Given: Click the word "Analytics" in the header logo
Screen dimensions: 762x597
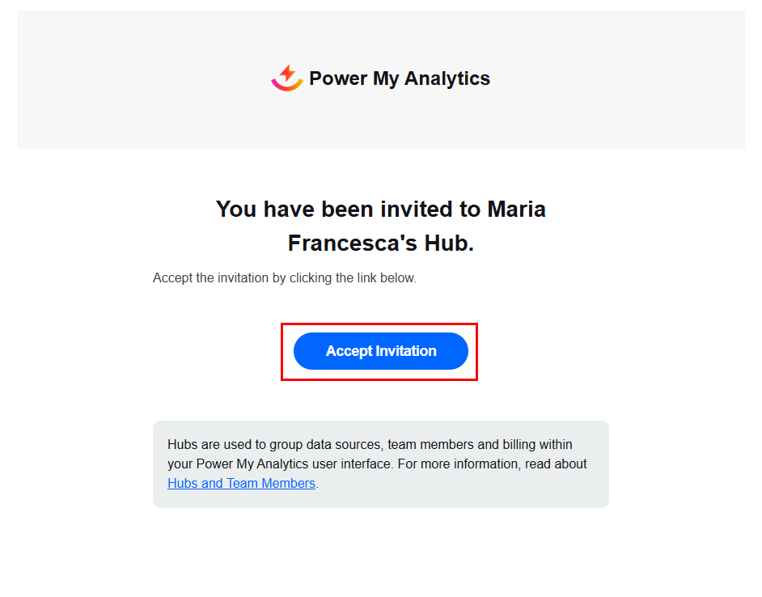Looking at the screenshot, I should 447,78.
